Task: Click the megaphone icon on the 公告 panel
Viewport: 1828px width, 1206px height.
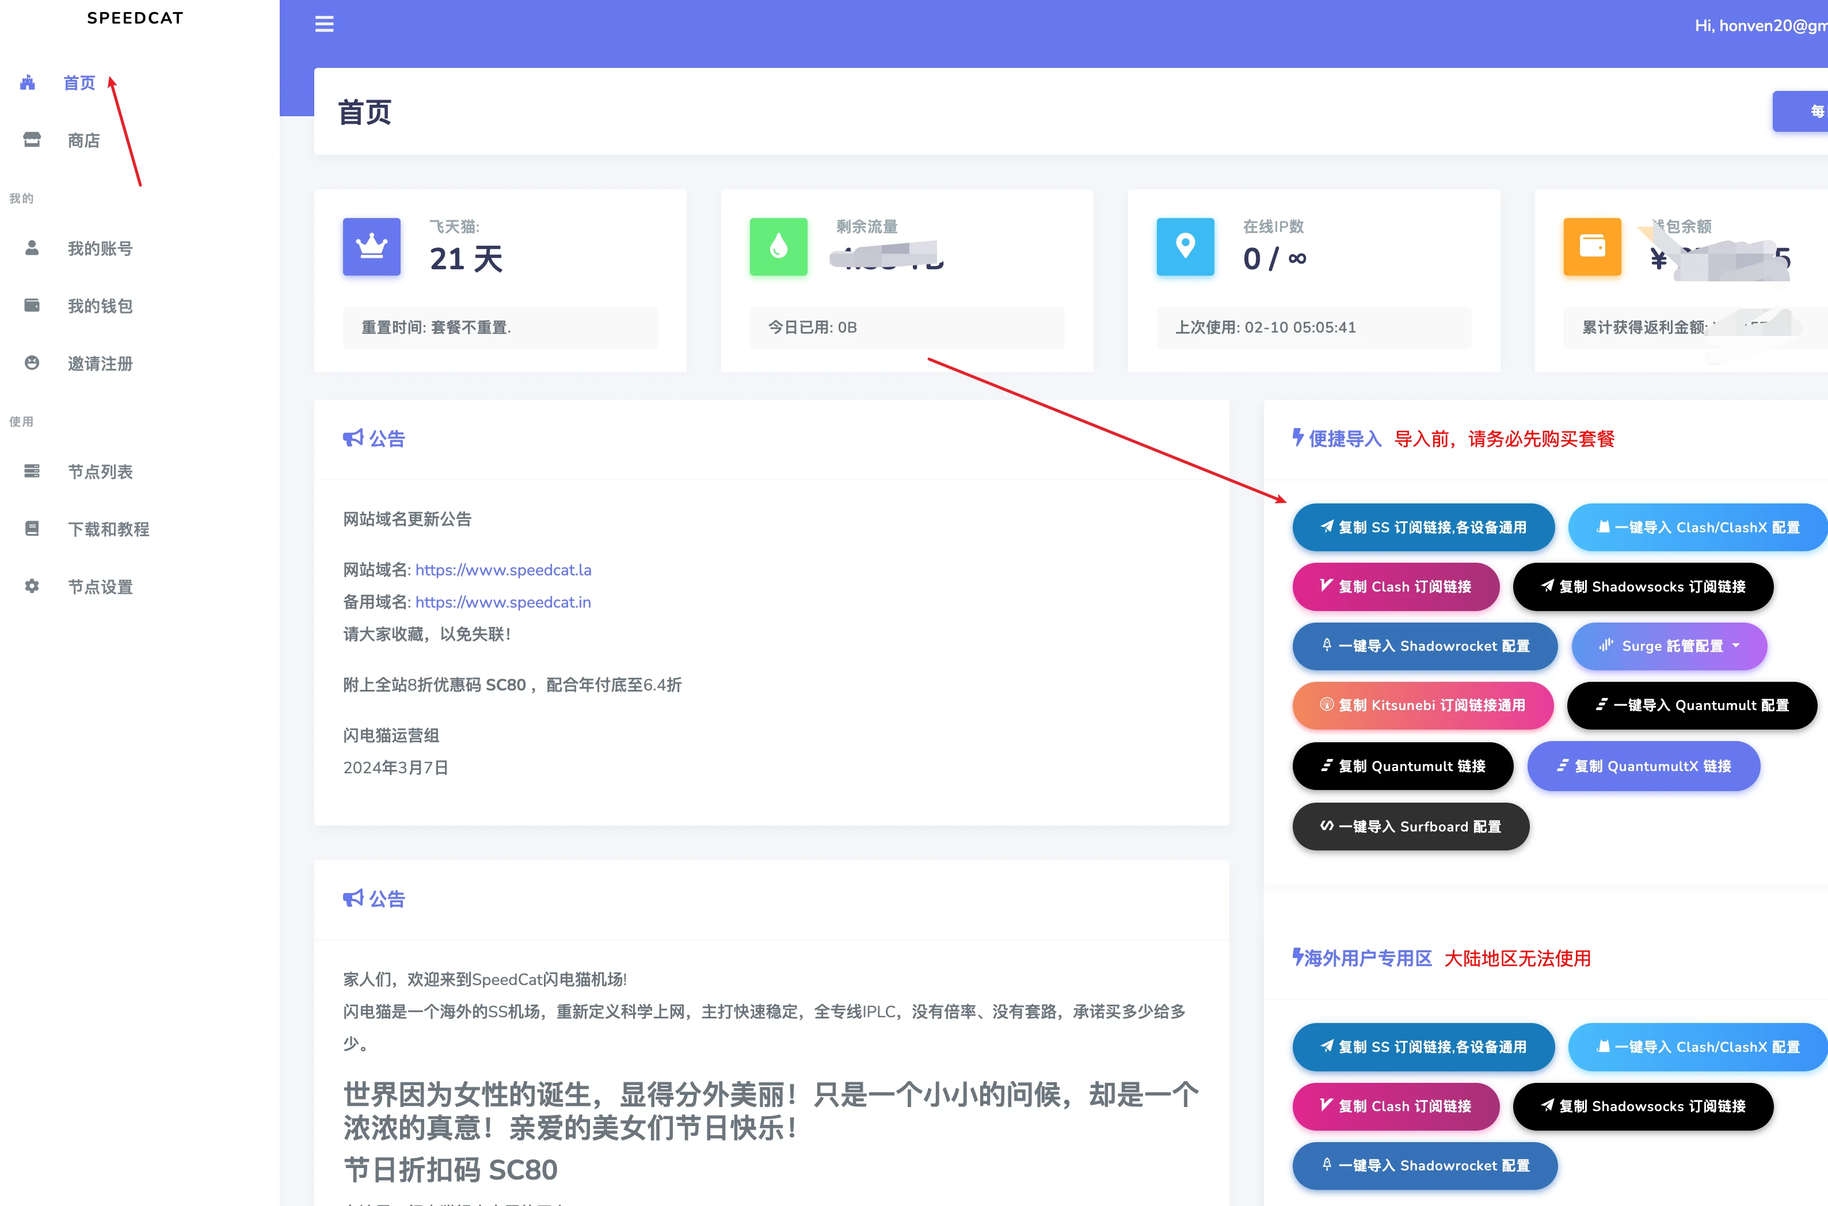Action: (353, 437)
